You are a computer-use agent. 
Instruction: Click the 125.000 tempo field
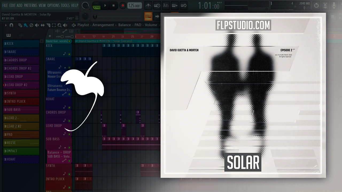pyautogui.click(x=135, y=6)
